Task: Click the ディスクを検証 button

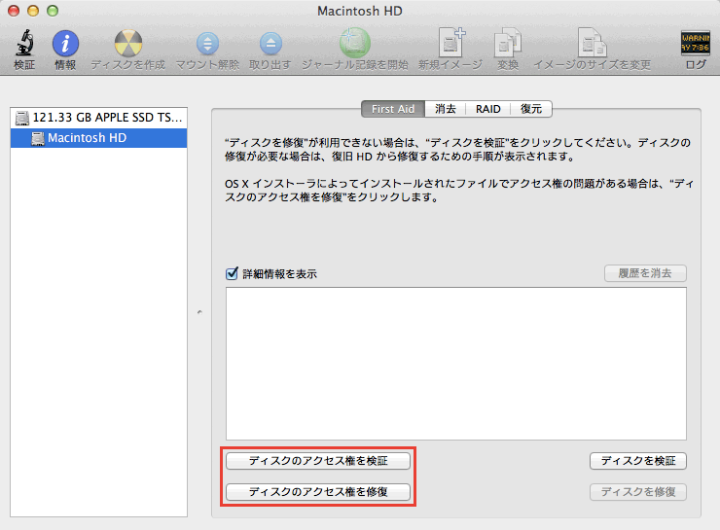Action: point(638,461)
